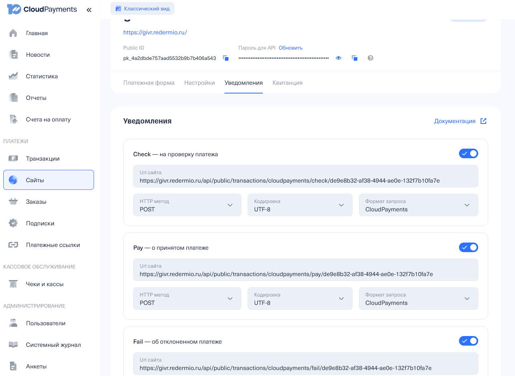Collapse the sidebar with double-chevron icon

point(89,10)
